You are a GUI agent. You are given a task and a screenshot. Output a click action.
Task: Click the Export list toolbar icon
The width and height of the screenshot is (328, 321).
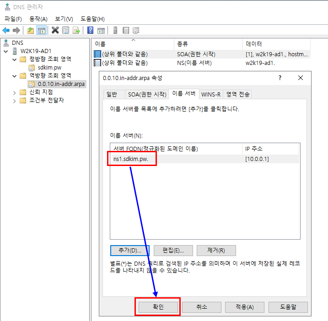pos(76,31)
